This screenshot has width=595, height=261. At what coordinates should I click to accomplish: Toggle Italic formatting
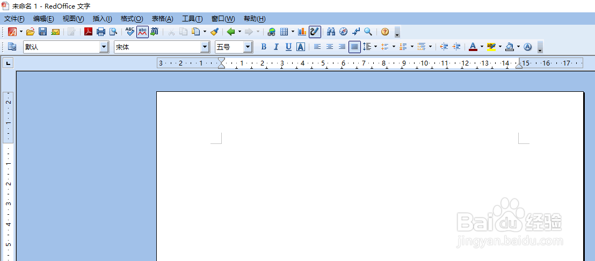tap(276, 47)
